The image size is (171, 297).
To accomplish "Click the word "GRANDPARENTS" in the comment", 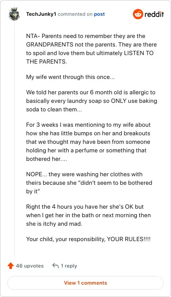I will point(50,44).
